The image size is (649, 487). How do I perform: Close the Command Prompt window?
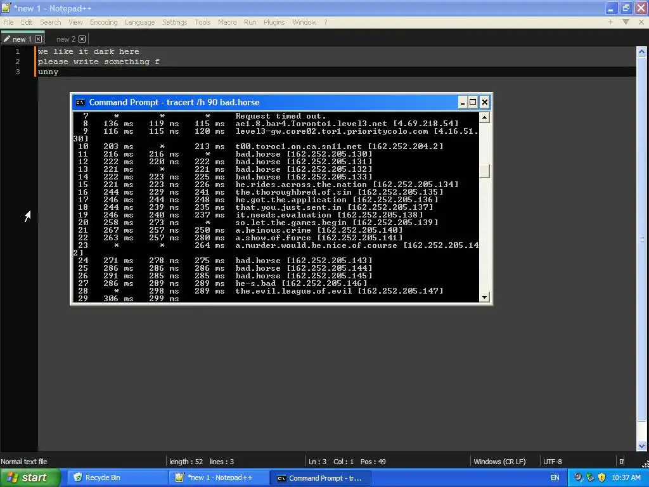485,102
